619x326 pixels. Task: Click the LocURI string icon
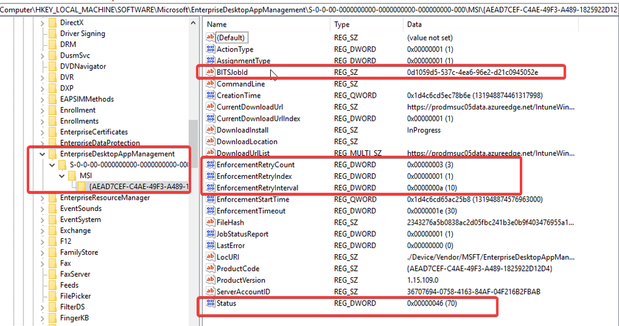211,257
